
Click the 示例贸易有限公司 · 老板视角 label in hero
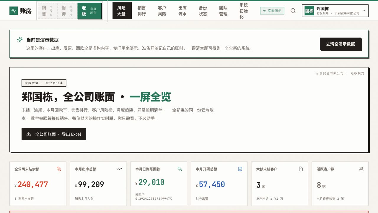coord(340,73)
